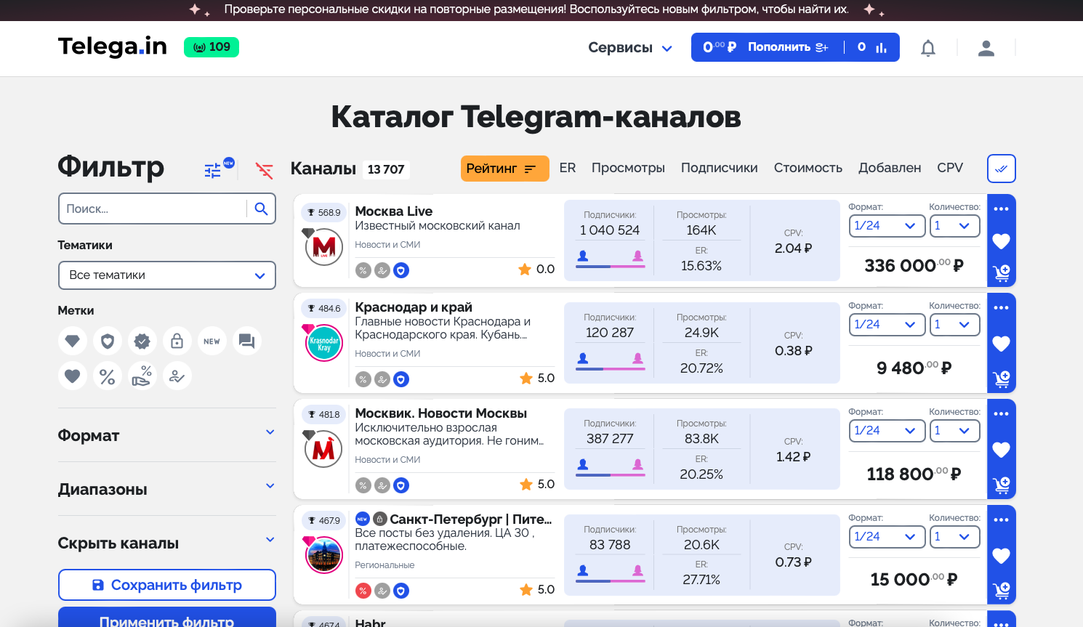Click the lock icon by Санкт-Петербург title
1083x627 pixels.
(x=380, y=519)
